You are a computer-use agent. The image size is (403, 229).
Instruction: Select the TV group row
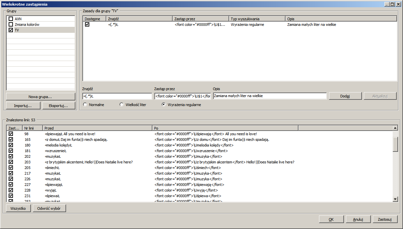pyautogui.click(x=40, y=30)
